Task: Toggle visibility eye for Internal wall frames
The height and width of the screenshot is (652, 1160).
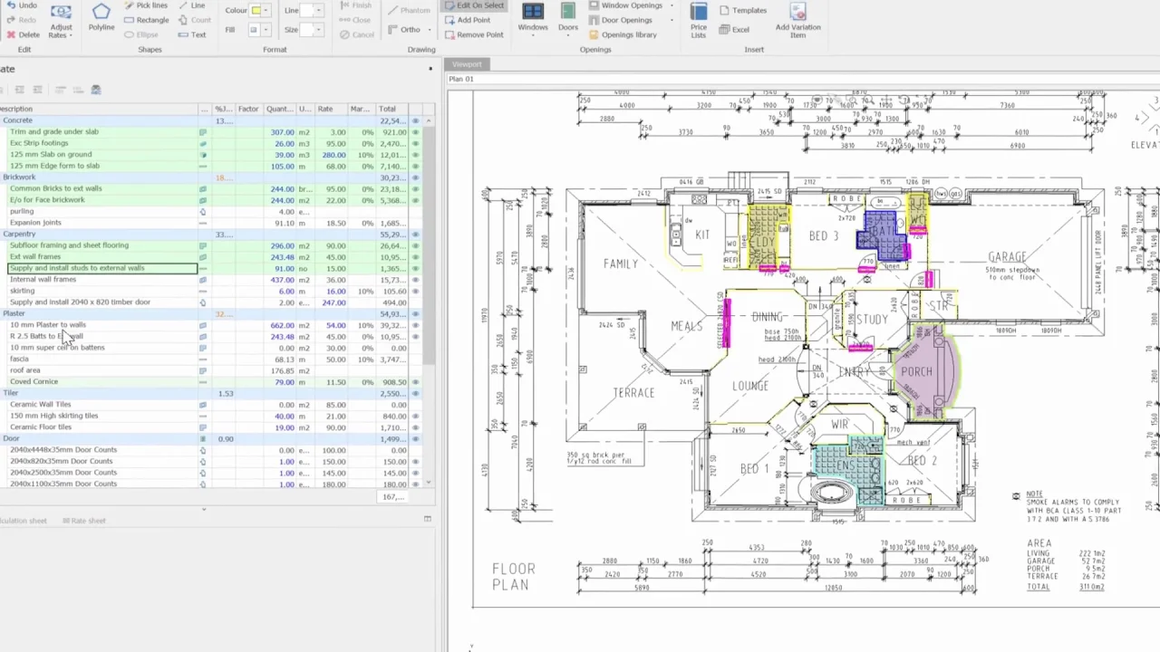Action: (x=416, y=280)
